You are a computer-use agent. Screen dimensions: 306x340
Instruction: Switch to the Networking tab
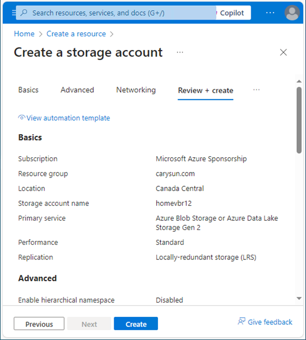tap(136, 90)
